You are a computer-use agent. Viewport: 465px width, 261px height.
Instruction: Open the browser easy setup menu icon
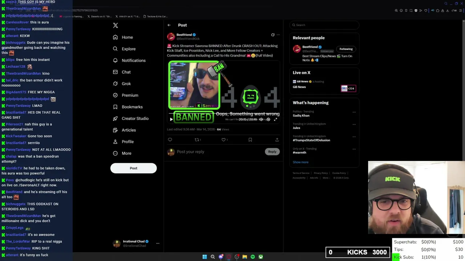coord(461,11)
